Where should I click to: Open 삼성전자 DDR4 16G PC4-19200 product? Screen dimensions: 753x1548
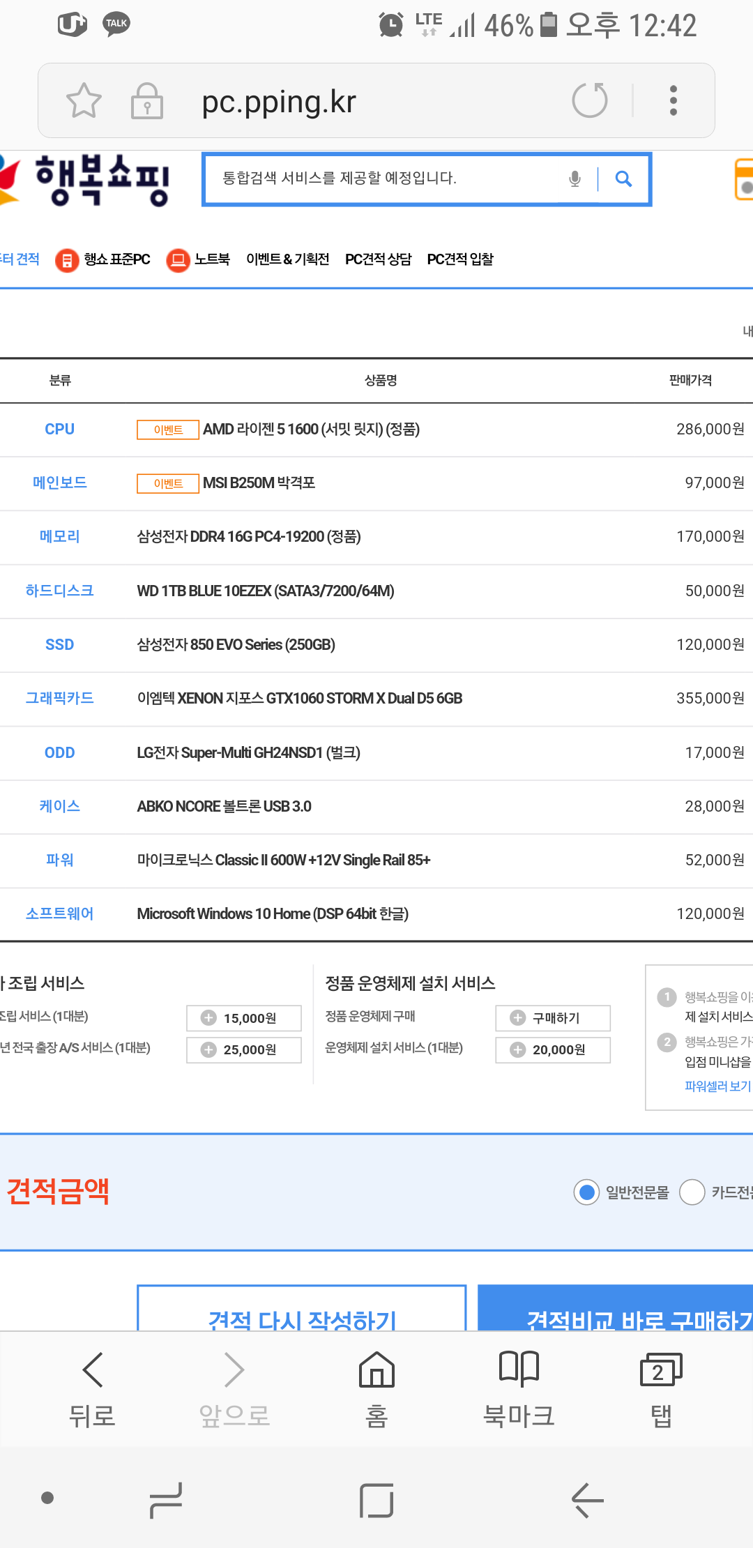coord(249,537)
